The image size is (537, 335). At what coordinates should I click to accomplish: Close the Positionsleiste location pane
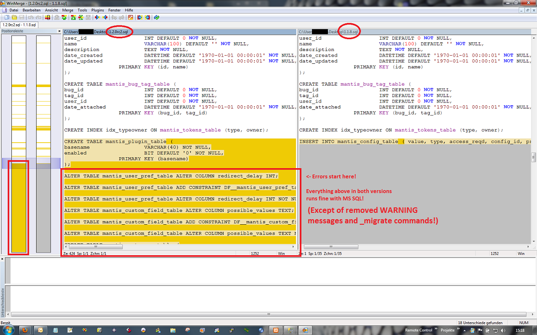click(59, 31)
